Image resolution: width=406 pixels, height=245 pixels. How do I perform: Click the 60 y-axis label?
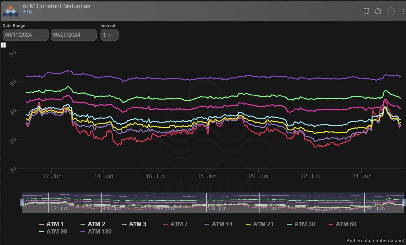coord(13,82)
